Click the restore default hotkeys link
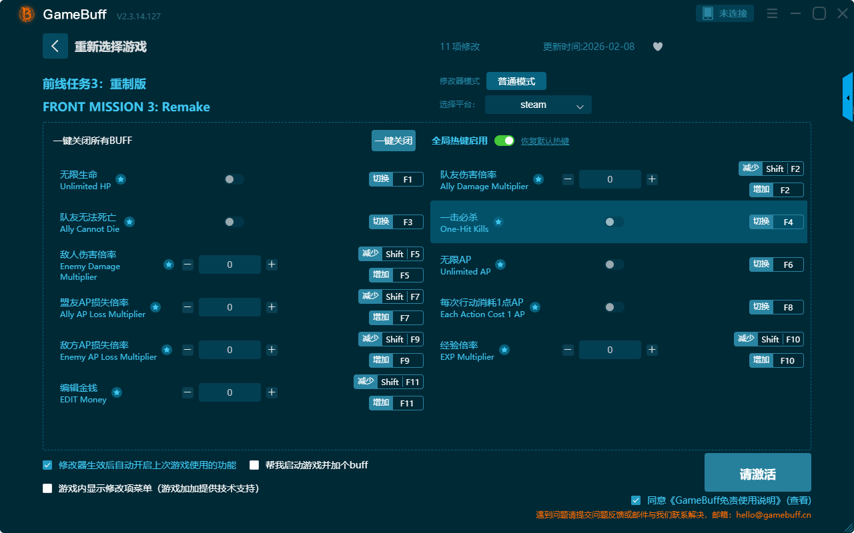This screenshot has height=533, width=854. click(544, 141)
